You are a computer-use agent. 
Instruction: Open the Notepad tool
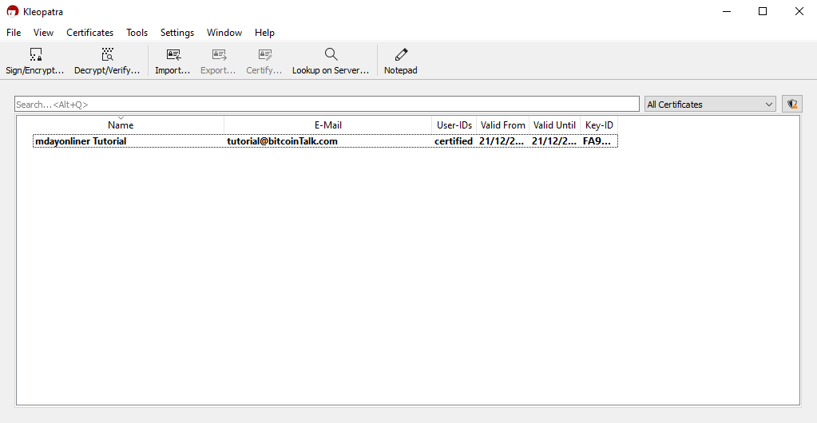click(x=401, y=61)
